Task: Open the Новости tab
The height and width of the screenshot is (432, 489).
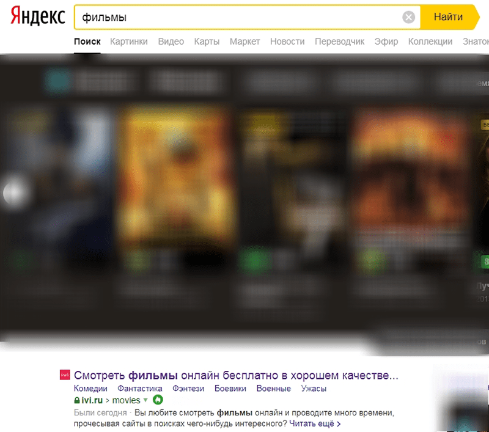Action: click(x=287, y=42)
